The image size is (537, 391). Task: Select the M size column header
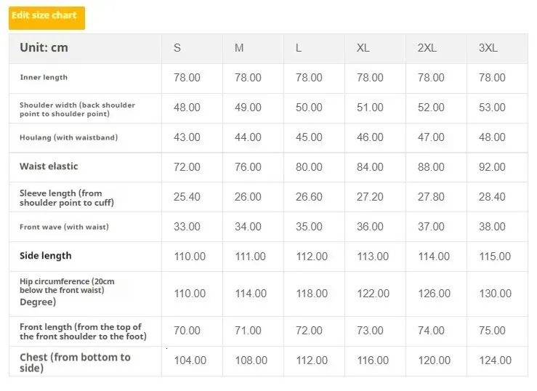(x=239, y=48)
